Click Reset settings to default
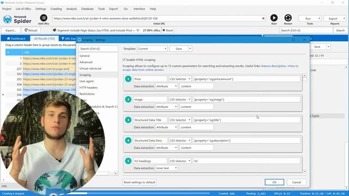Viewport: 349px width, 196px height. click(x=140, y=182)
